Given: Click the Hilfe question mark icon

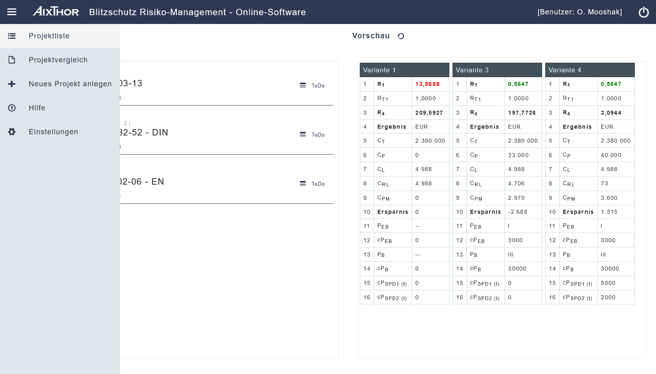Looking at the screenshot, I should point(12,108).
